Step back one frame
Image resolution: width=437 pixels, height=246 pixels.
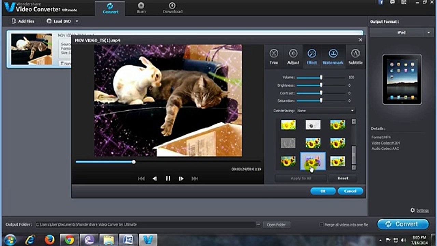(x=155, y=178)
